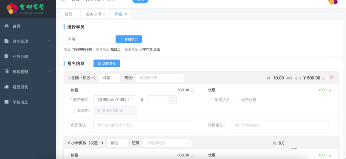Open 班级 dropdown for 全脑 course
The image size is (346, 159).
[x=160, y=78]
